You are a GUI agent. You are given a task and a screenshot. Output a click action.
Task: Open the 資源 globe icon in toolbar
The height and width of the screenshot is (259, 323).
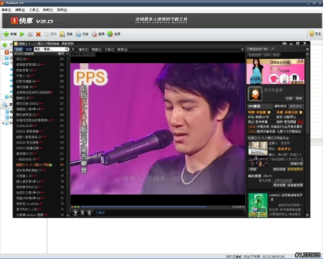point(110,34)
